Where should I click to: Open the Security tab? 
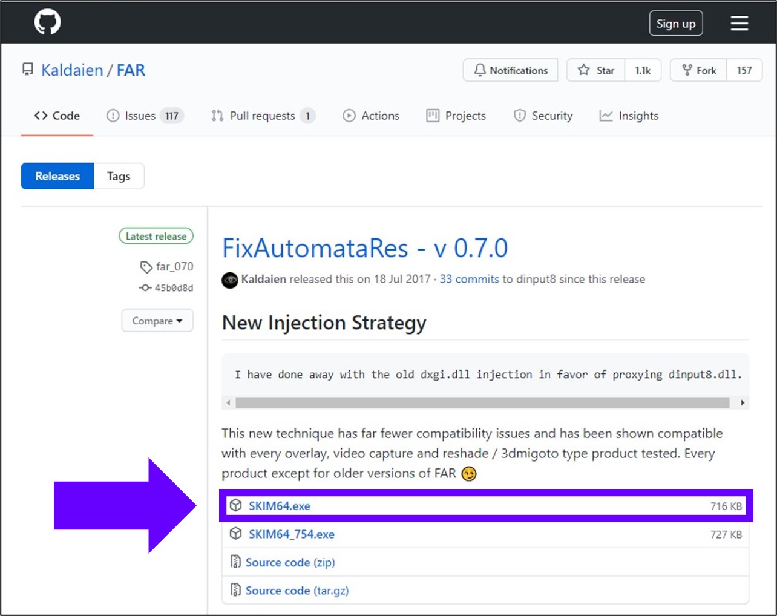tap(543, 116)
